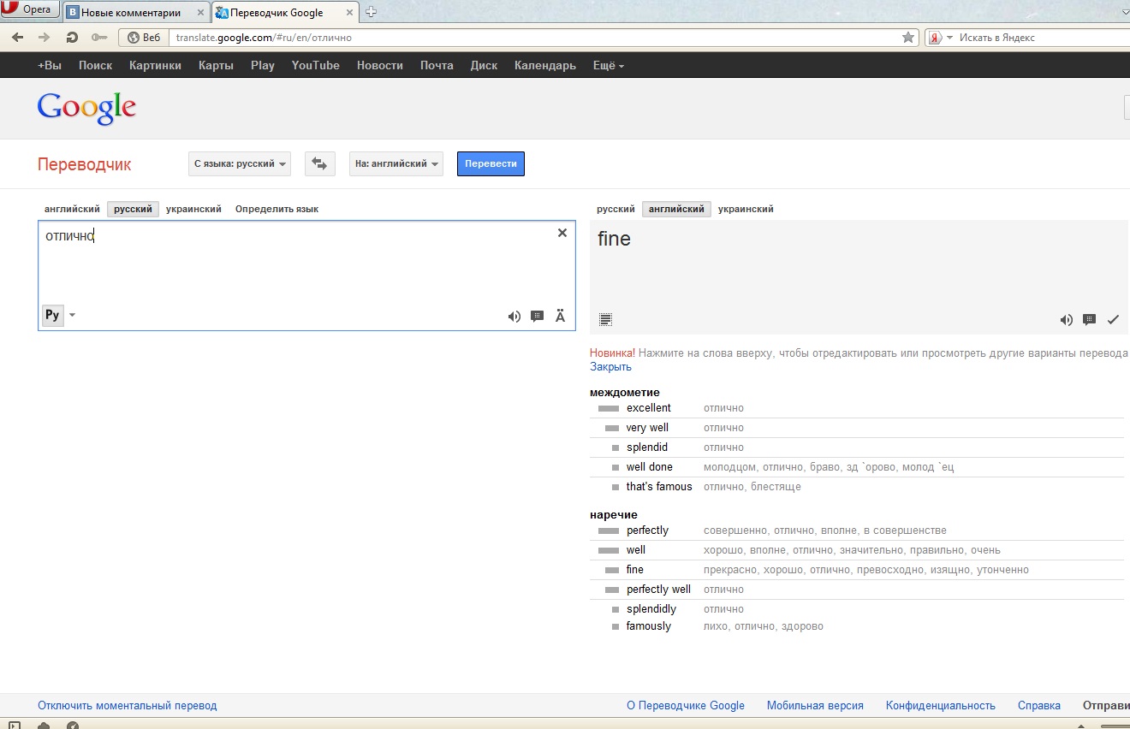Open Почта in Google bar
Screen dimensions: 1130x729
point(437,65)
